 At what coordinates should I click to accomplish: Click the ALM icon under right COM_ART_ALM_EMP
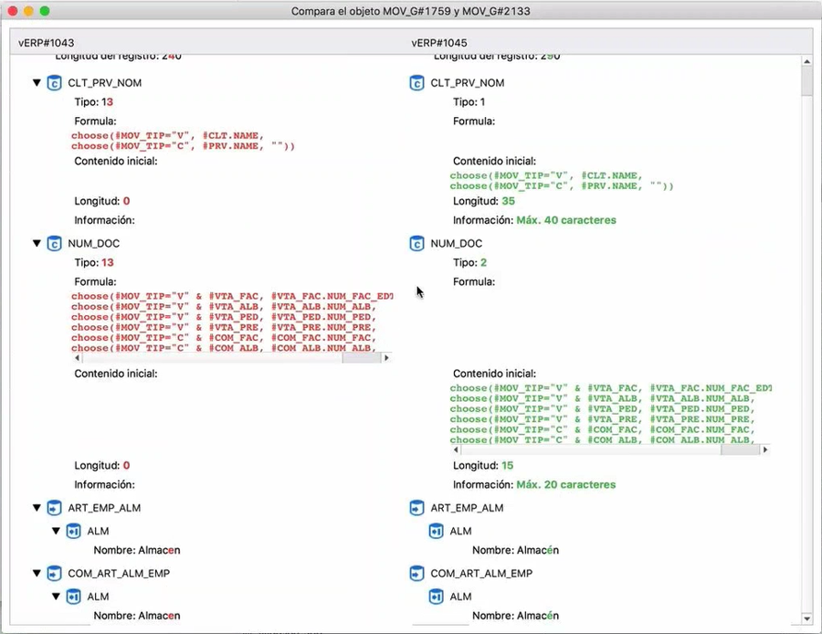click(x=436, y=597)
